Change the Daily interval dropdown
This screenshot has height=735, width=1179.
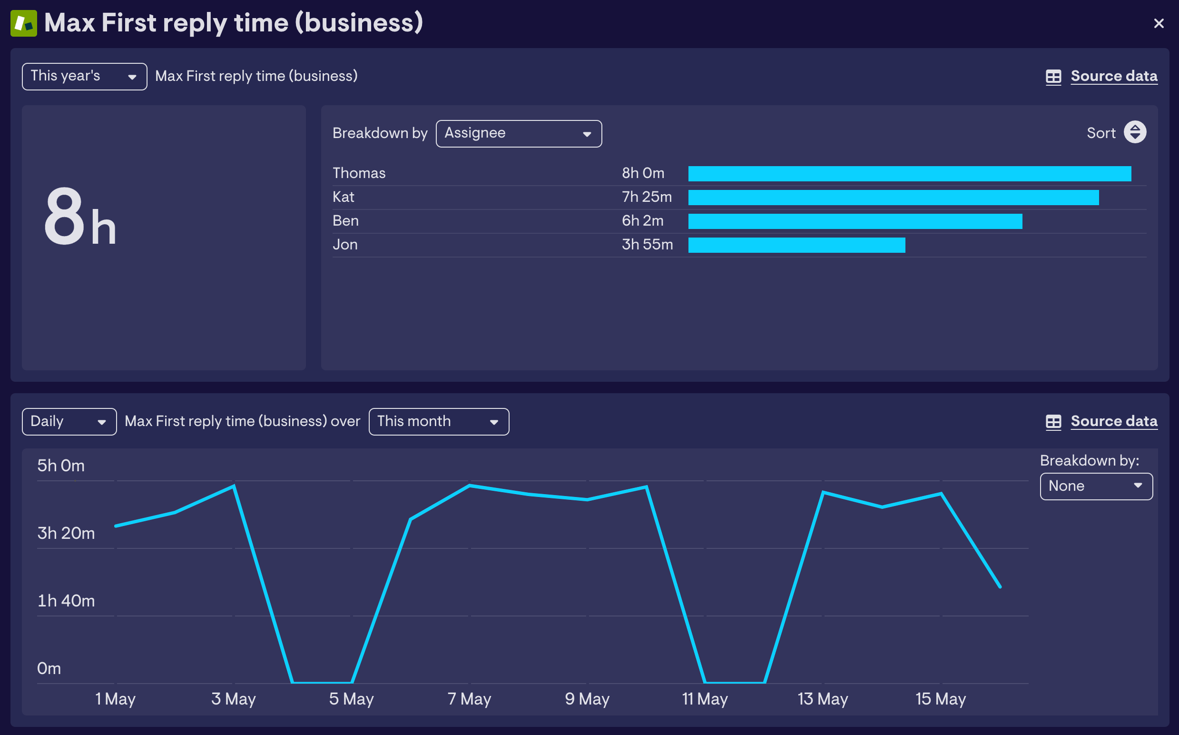(x=69, y=421)
